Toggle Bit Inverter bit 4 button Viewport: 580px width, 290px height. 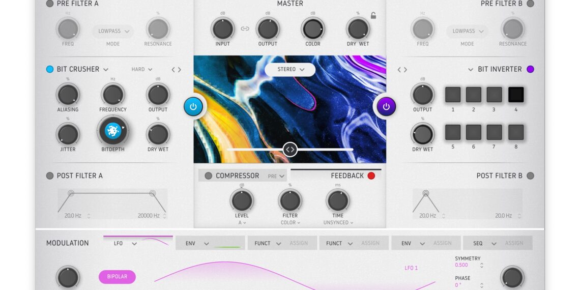(516, 95)
